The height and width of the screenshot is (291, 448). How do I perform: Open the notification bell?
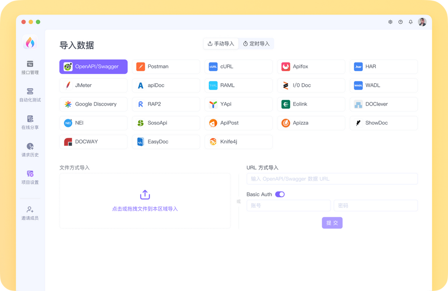[410, 21]
